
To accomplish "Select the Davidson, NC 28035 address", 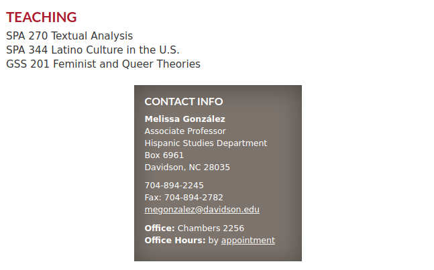I will coord(187,167).
